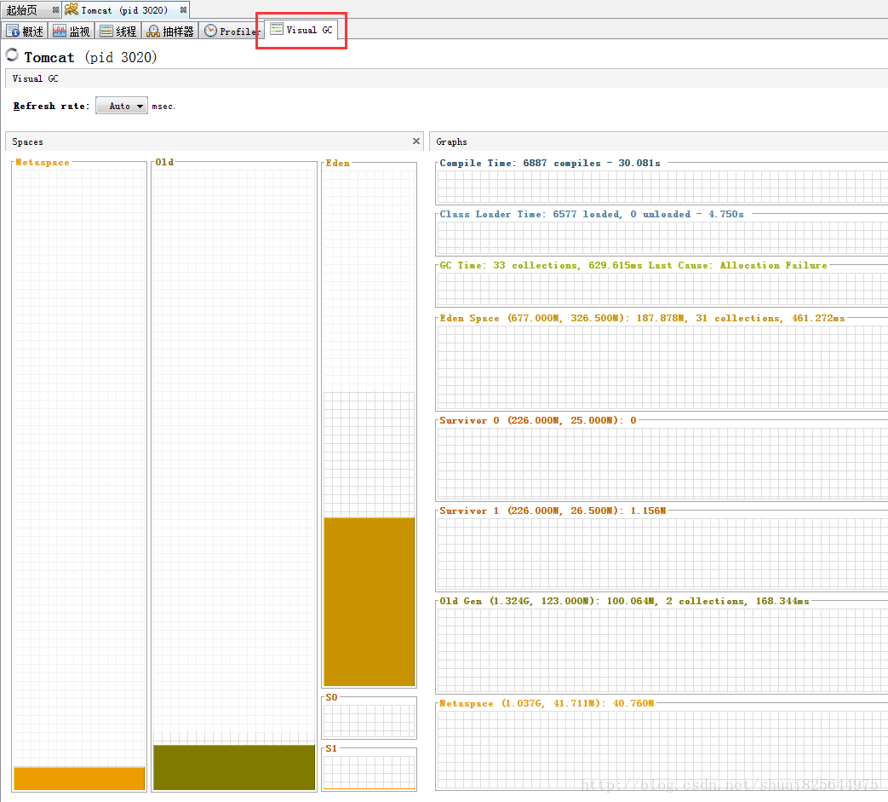Open the 线程 threads tab
888x802 pixels.
click(117, 32)
